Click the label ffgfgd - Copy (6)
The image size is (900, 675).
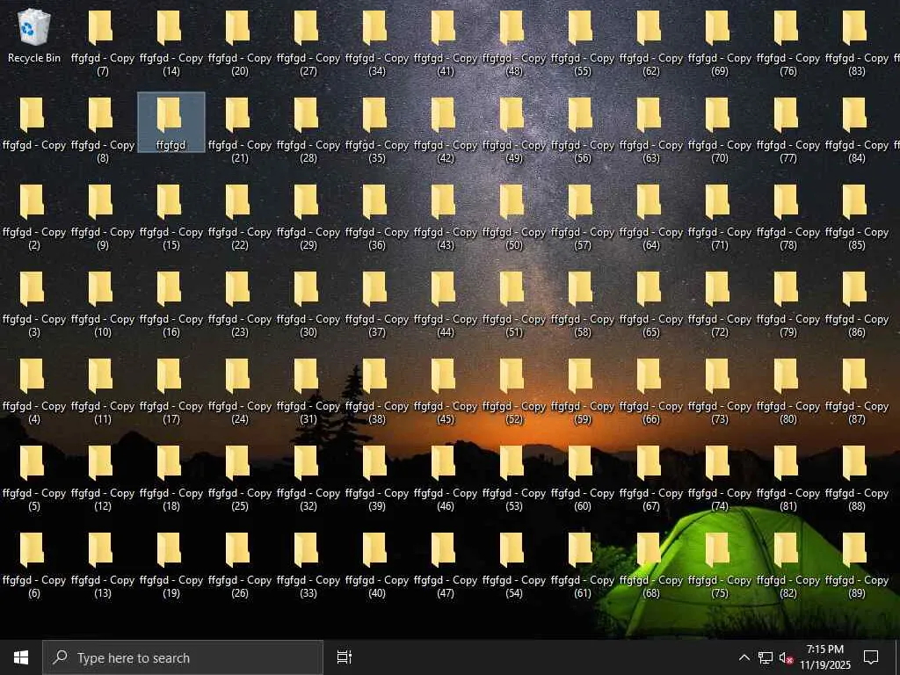click(x=34, y=586)
